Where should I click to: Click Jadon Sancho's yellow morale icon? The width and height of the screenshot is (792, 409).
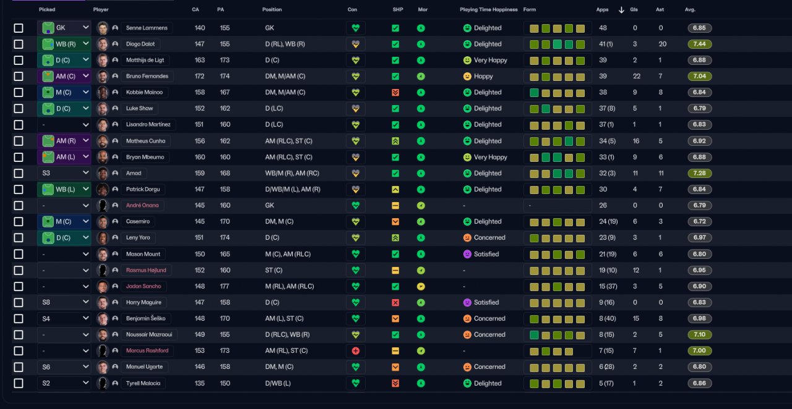[x=421, y=286]
